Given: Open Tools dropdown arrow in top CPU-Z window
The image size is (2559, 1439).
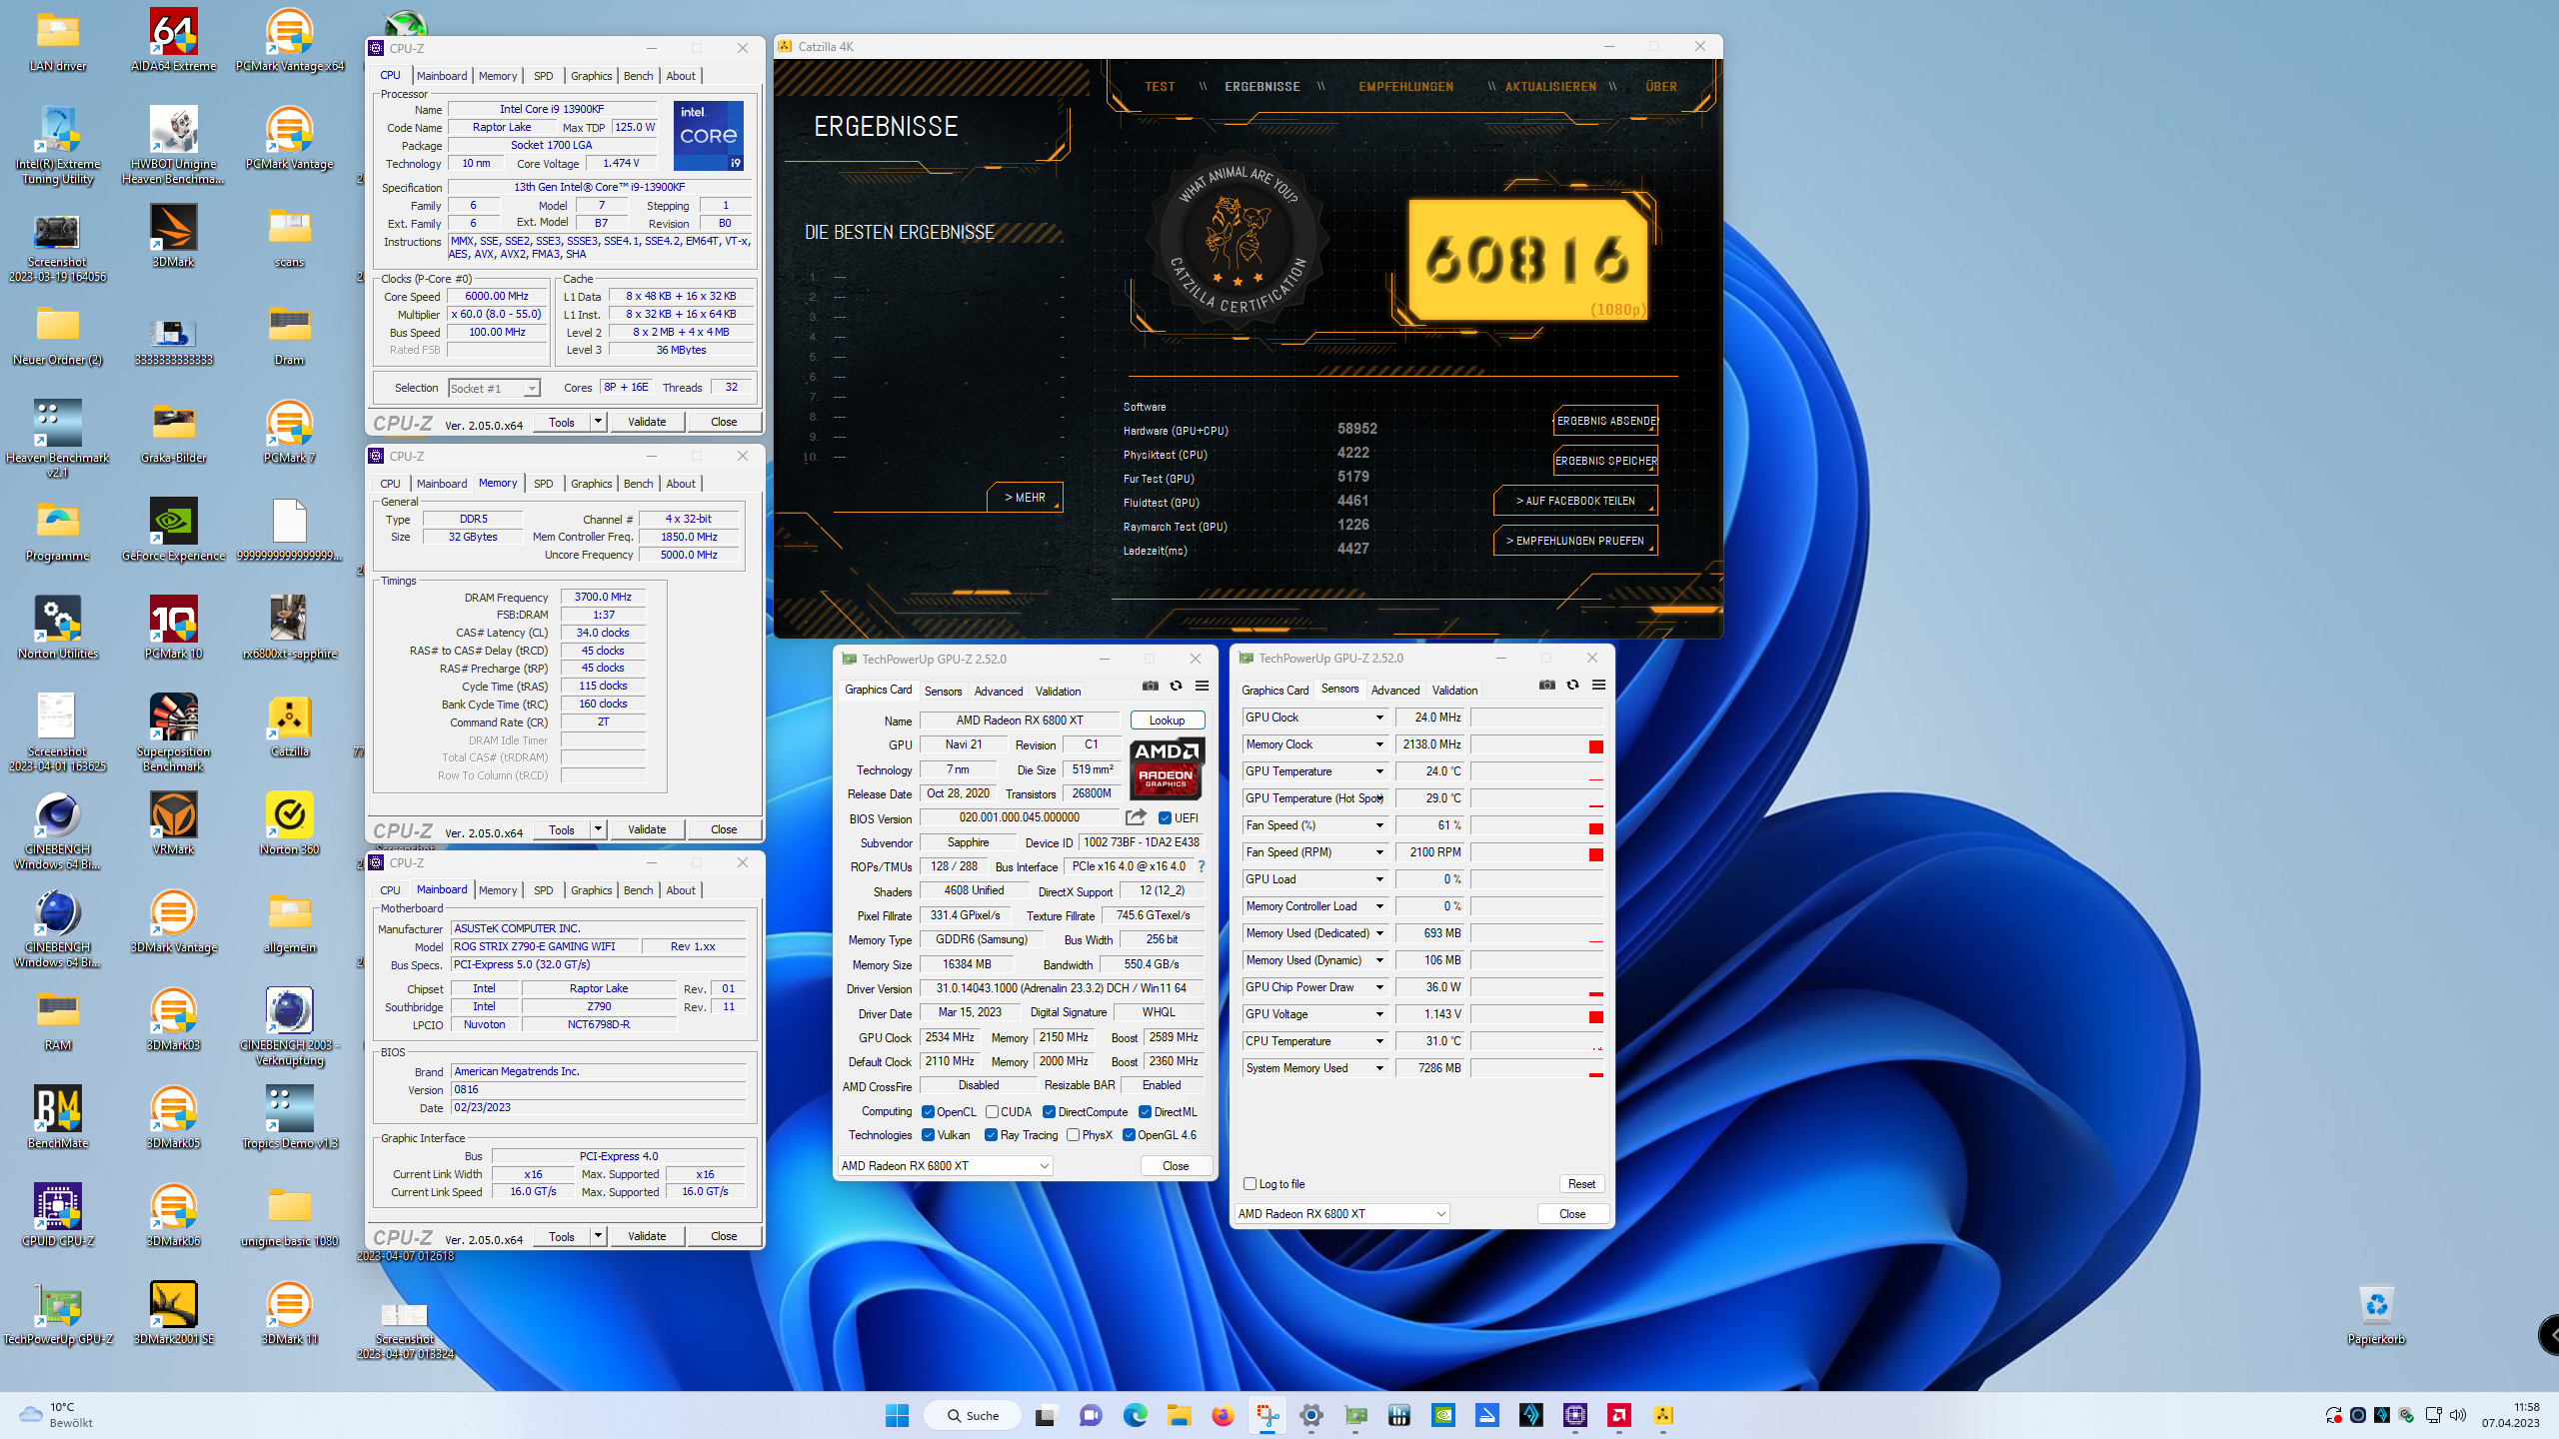Looking at the screenshot, I should 598,422.
